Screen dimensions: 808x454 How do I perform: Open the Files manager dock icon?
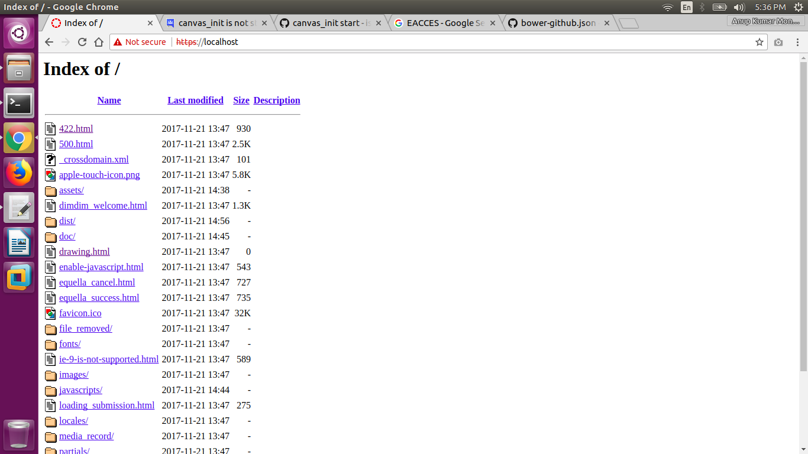19,69
